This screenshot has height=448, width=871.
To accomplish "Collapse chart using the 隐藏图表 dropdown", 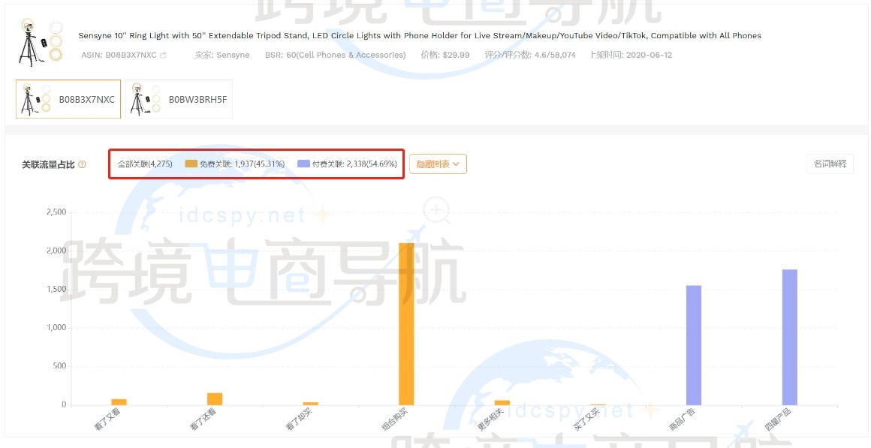I will pyautogui.click(x=438, y=164).
